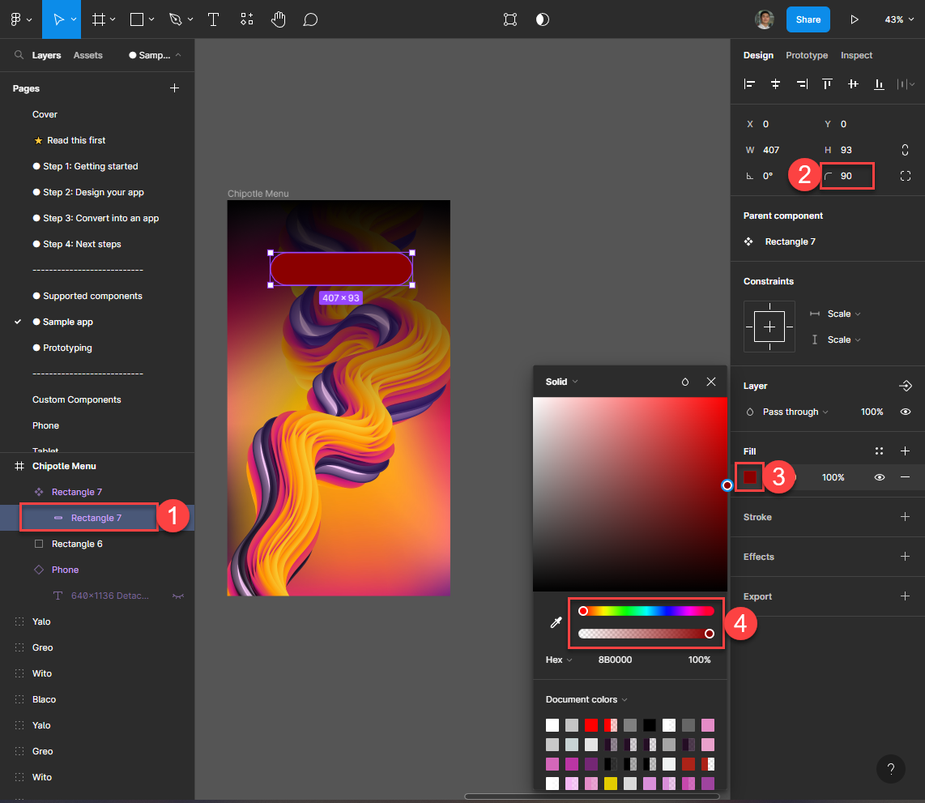
Task: Select the Frame tool
Action: click(x=96, y=19)
